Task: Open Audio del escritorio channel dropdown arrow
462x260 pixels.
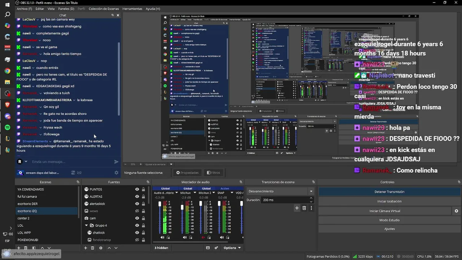Action: tap(177, 193)
